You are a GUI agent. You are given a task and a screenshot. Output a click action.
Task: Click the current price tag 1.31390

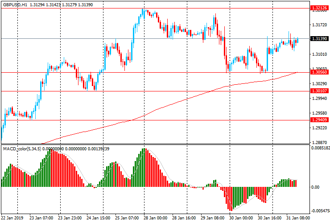coord(319,39)
